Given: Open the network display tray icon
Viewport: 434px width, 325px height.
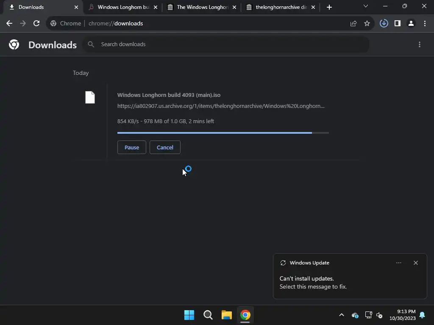Looking at the screenshot, I should [368, 315].
